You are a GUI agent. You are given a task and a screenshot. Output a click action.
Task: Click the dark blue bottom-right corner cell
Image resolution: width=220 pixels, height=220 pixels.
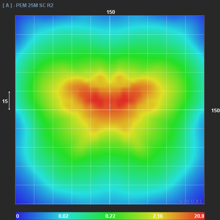195,194
